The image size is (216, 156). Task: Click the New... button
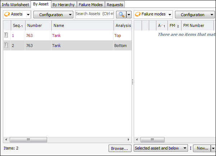pos(202,148)
